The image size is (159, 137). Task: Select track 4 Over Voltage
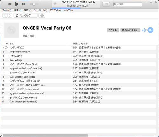pos(79,60)
